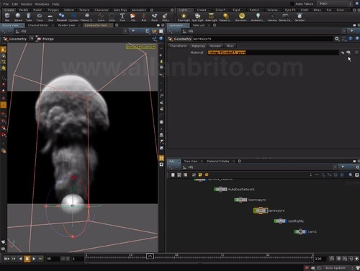The height and width of the screenshot is (271, 360).
Task: Select the Curve shelf tool
Action: click(101, 17)
